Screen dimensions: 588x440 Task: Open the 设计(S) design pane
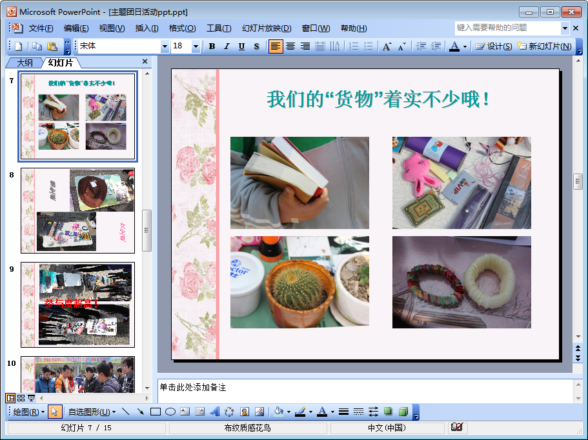[494, 46]
